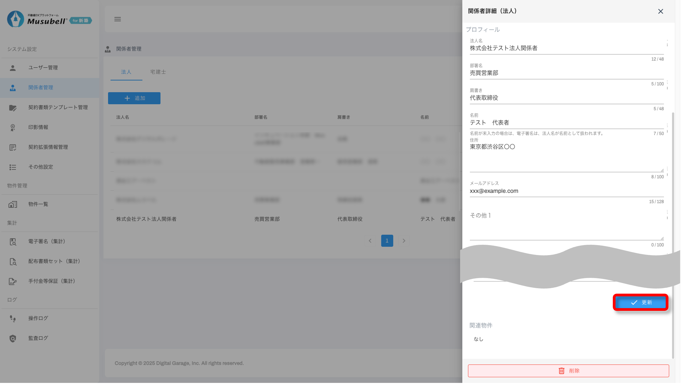681x384 pixels.
Task: Open 契約書類テンプレート管理 folder icon
Action: click(x=13, y=108)
